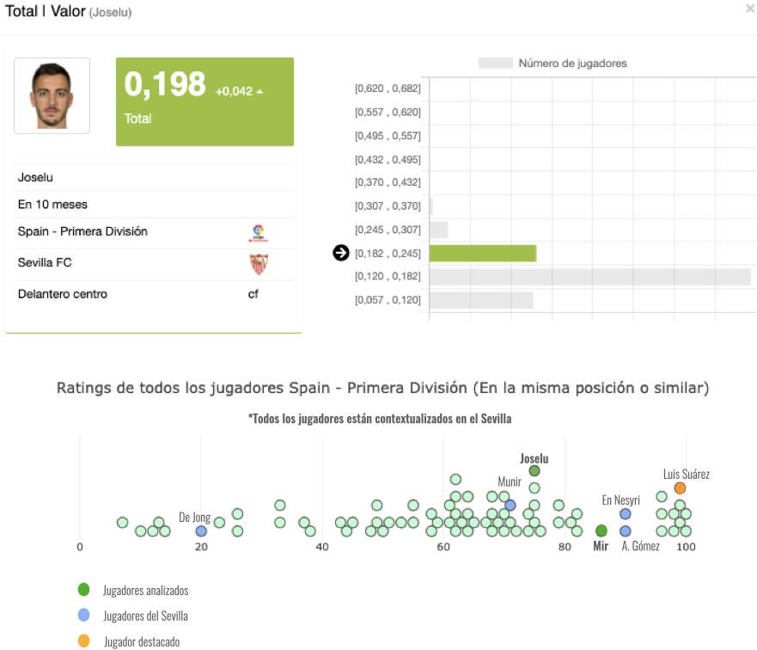Select the blue Munir data point
This screenshot has height=650, width=757.
[510, 506]
